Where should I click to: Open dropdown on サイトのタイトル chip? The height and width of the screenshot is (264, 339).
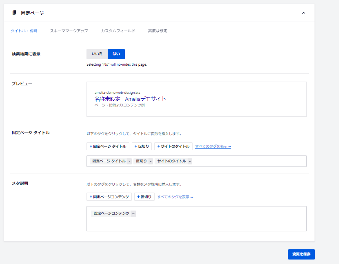click(x=190, y=162)
